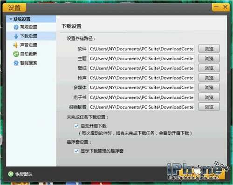Click the 电子书 path input field

pyautogui.click(x=142, y=97)
